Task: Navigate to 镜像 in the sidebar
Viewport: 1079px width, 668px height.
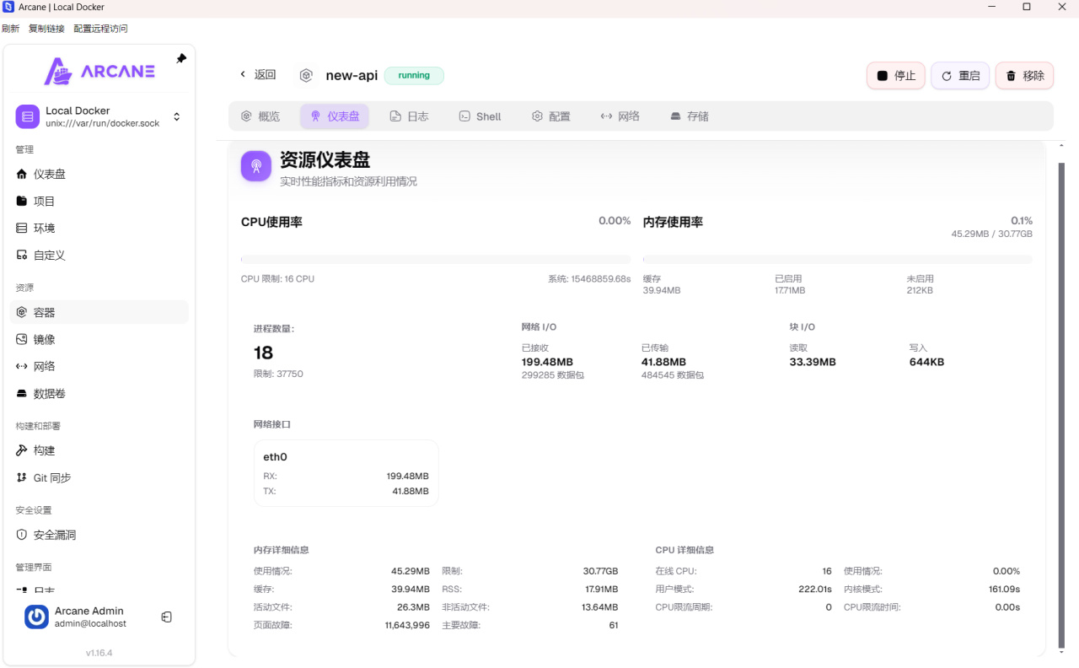Action: [x=99, y=339]
